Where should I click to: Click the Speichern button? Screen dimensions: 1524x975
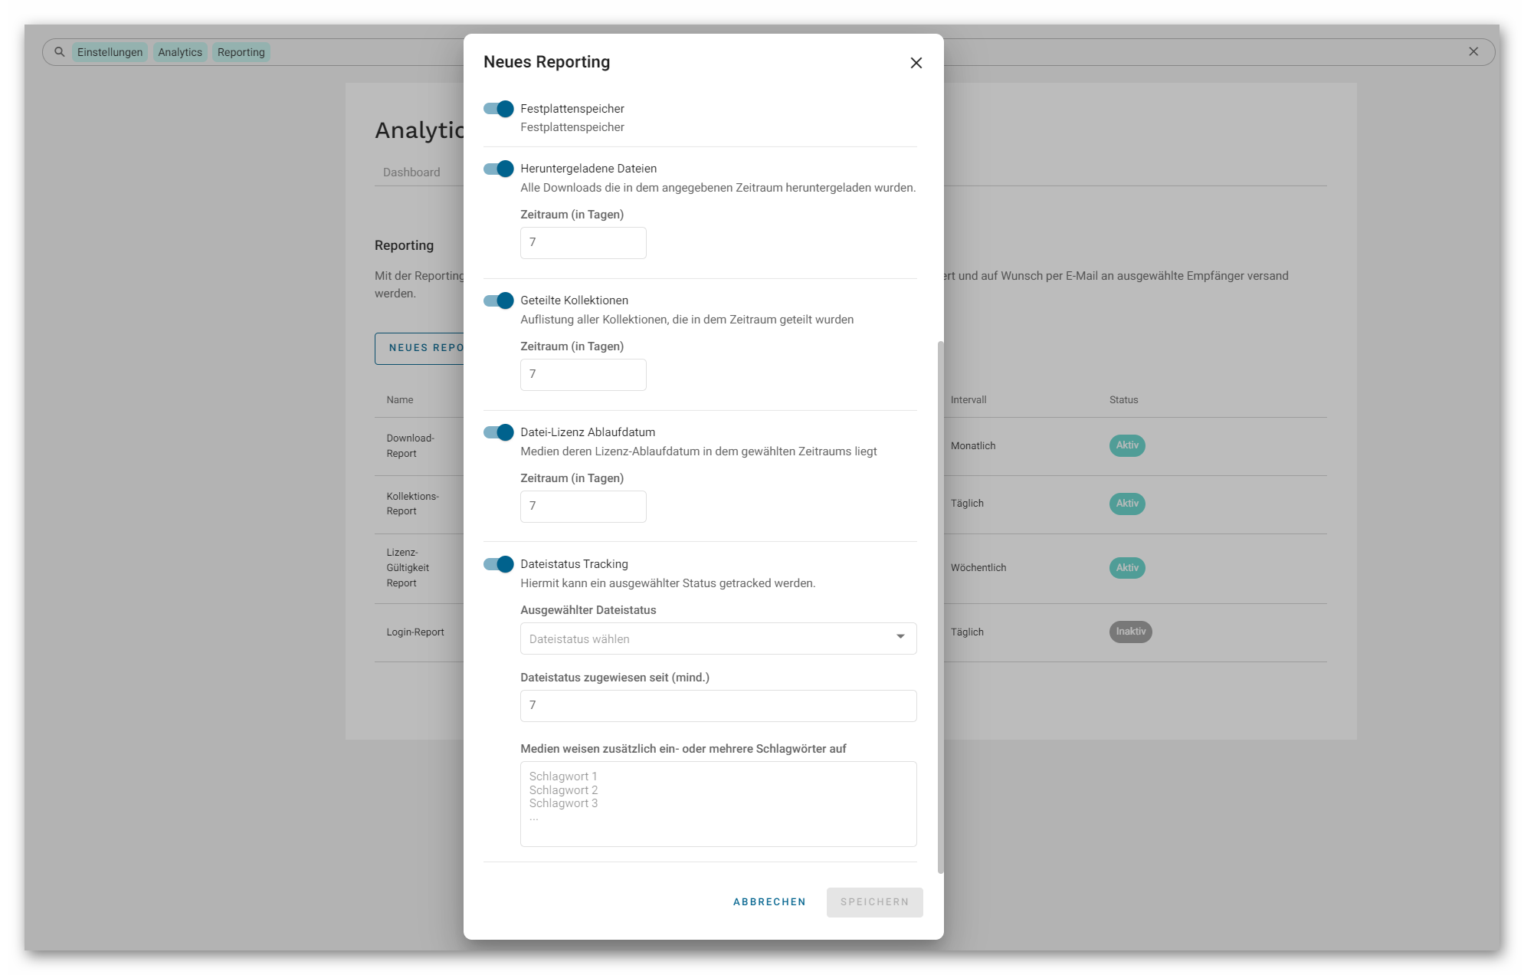point(874,902)
